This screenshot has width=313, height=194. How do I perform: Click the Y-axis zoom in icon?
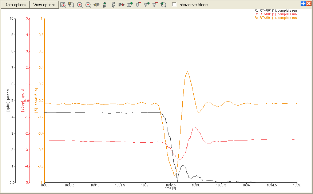coord(147,5)
